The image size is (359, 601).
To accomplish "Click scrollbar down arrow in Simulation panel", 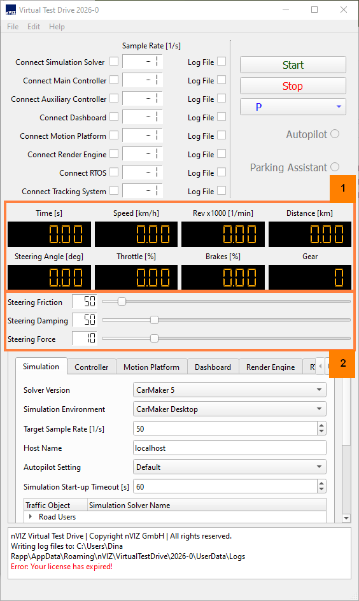I will click(346, 518).
